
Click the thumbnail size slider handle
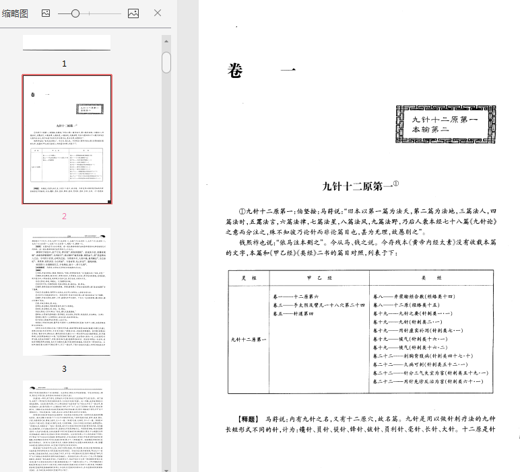click(75, 13)
